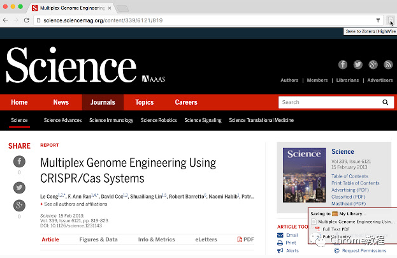Open the RSS feed icon in header

(x=388, y=64)
